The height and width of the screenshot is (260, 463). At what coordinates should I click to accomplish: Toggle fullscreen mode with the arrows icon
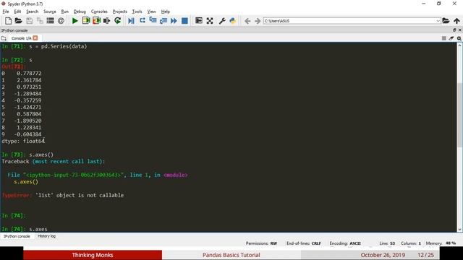[210, 21]
